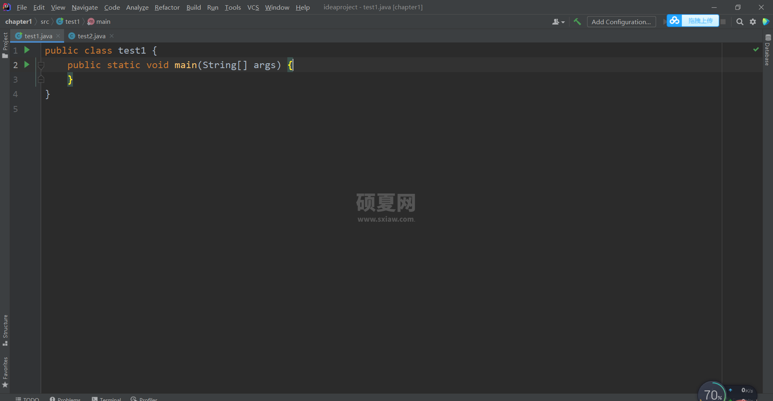773x401 pixels.
Task: Click the 'void' keyword on line 2
Action: (x=158, y=65)
